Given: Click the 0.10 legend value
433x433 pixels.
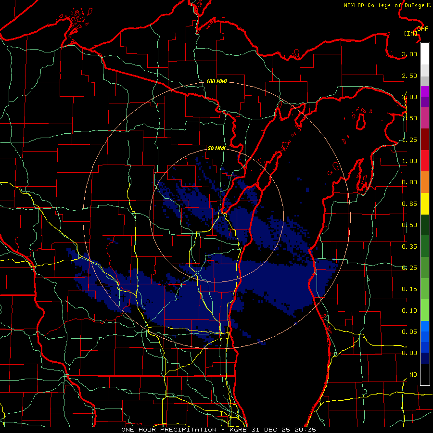Looking at the screenshot, I should [409, 311].
